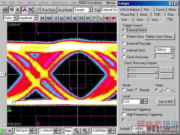Clear data with the eraser icon
This screenshot has width=180, height=135.
coord(37,10)
